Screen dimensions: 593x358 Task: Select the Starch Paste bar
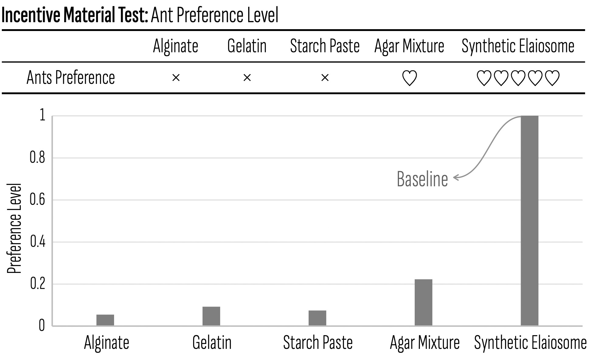[x=317, y=318]
